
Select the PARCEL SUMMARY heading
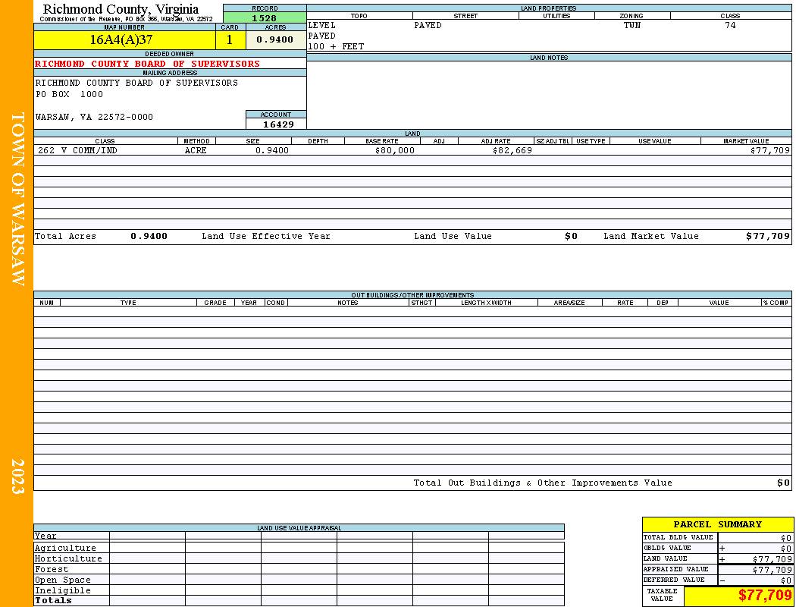(717, 524)
